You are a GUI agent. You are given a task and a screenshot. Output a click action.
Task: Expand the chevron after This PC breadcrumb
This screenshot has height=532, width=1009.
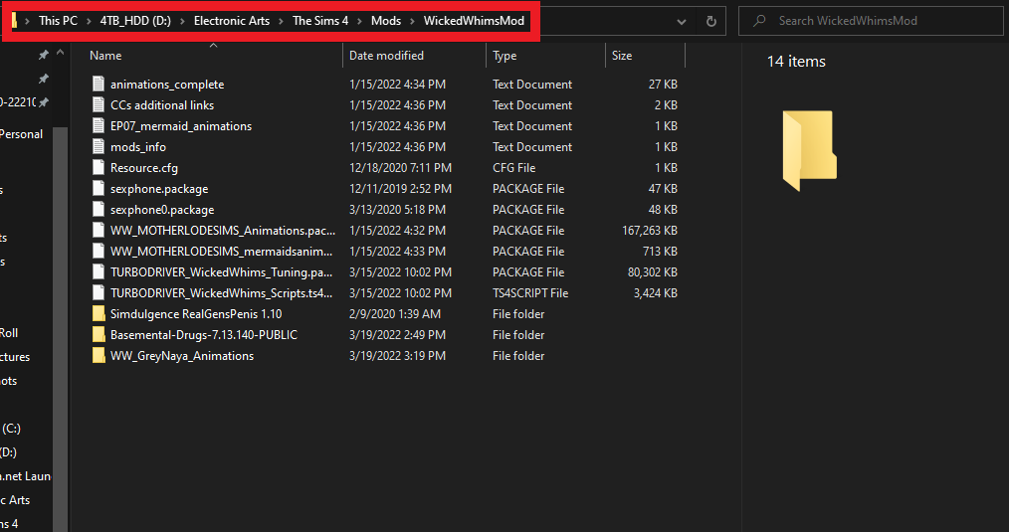[89, 21]
